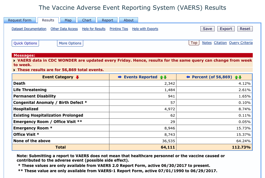Click the 15.37% percent value
Viewport: 265px width, 178px height.
coord(243,135)
